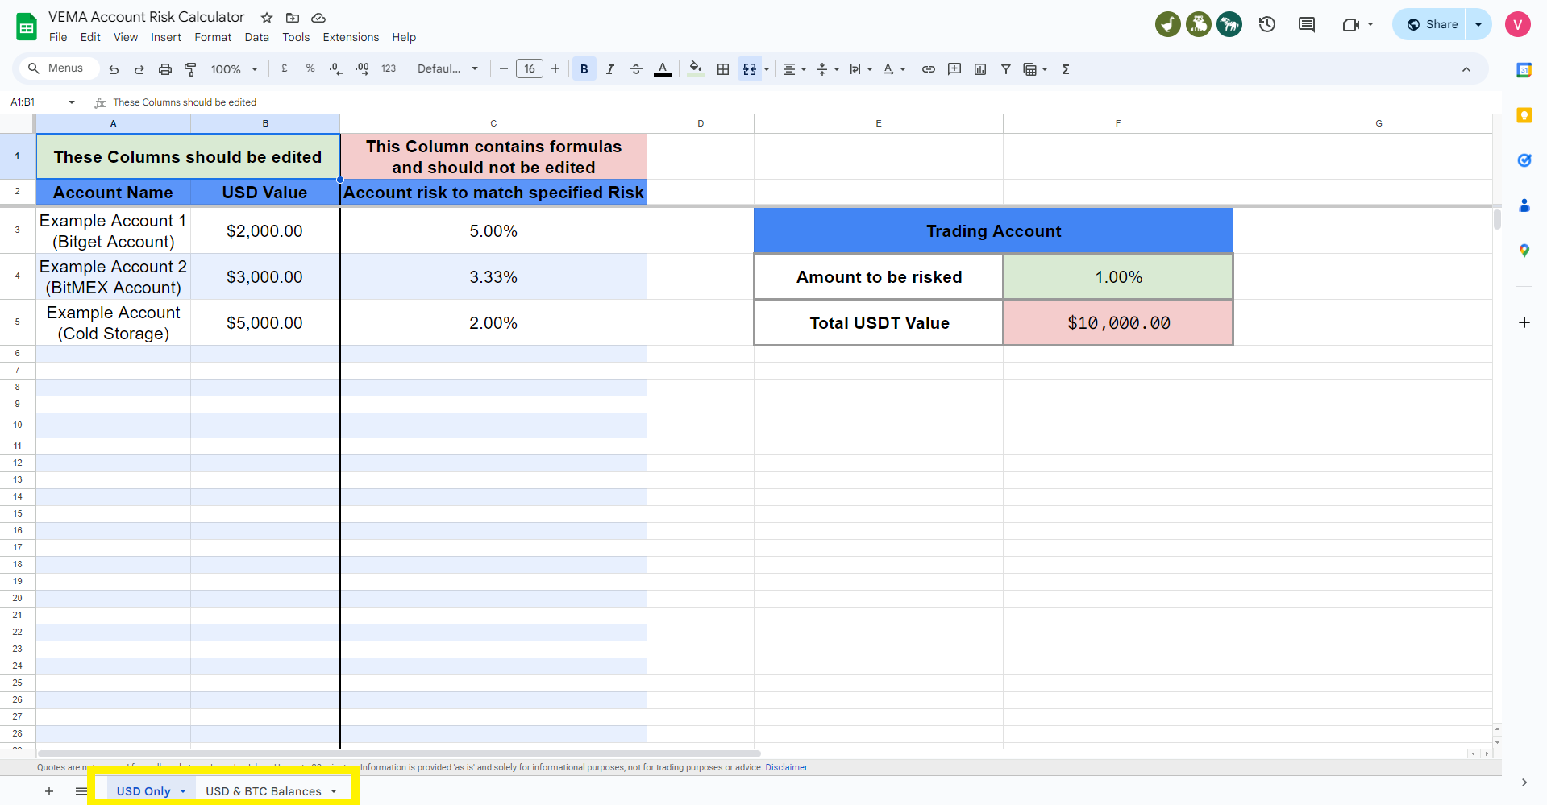Insert link icon
Screen dimensions: 1547x805
[x=929, y=69]
